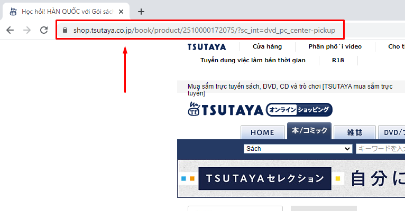Viewport: 405px width, 211px height.
Task: Open a new tab with the plus button
Action: pos(141,12)
